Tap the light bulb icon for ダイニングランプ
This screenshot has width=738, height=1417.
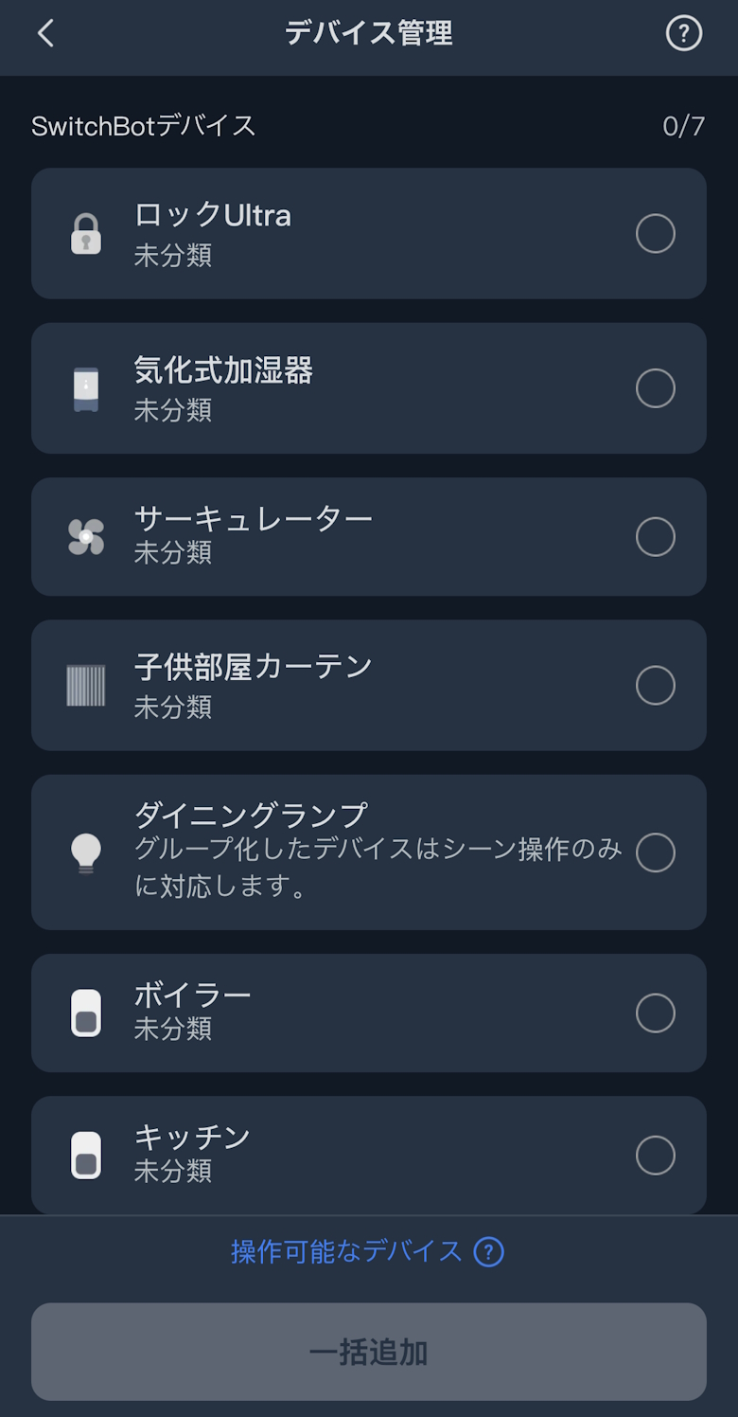coord(86,852)
